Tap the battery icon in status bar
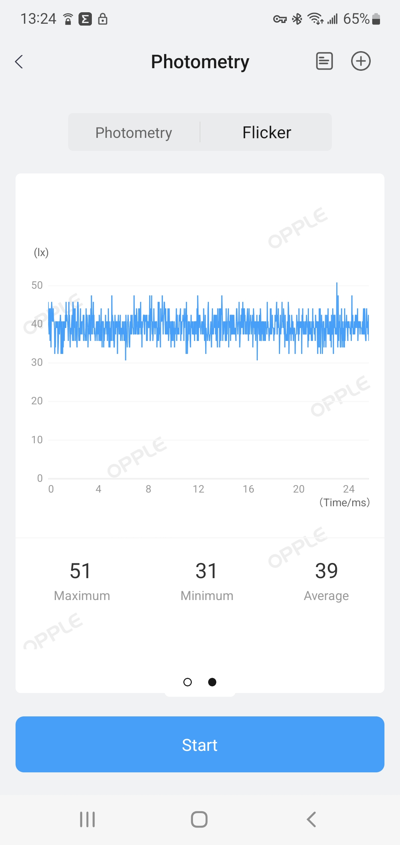Image resolution: width=400 pixels, height=845 pixels. pos(376,19)
